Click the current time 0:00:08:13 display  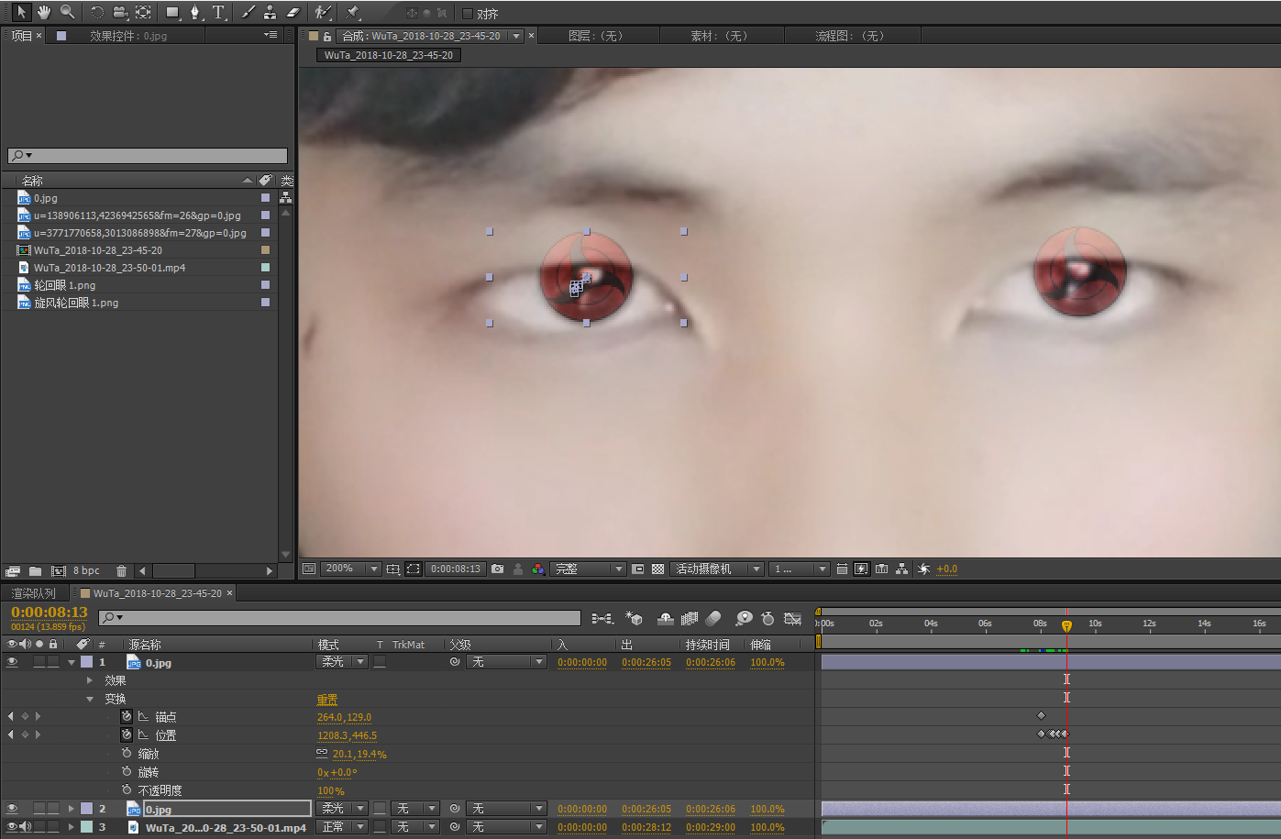point(50,613)
